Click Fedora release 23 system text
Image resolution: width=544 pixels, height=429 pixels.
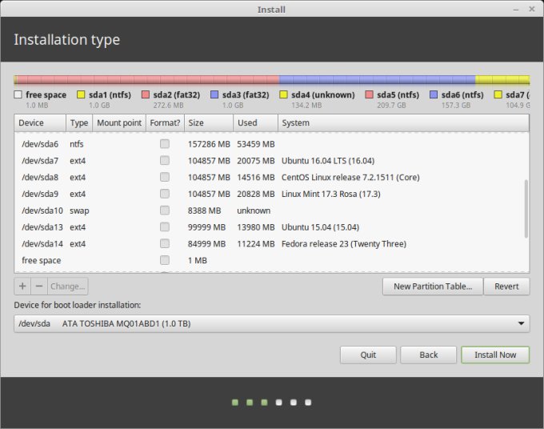(x=344, y=244)
